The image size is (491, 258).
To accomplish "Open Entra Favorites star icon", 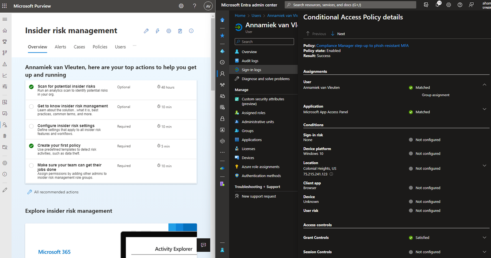I will click(222, 36).
